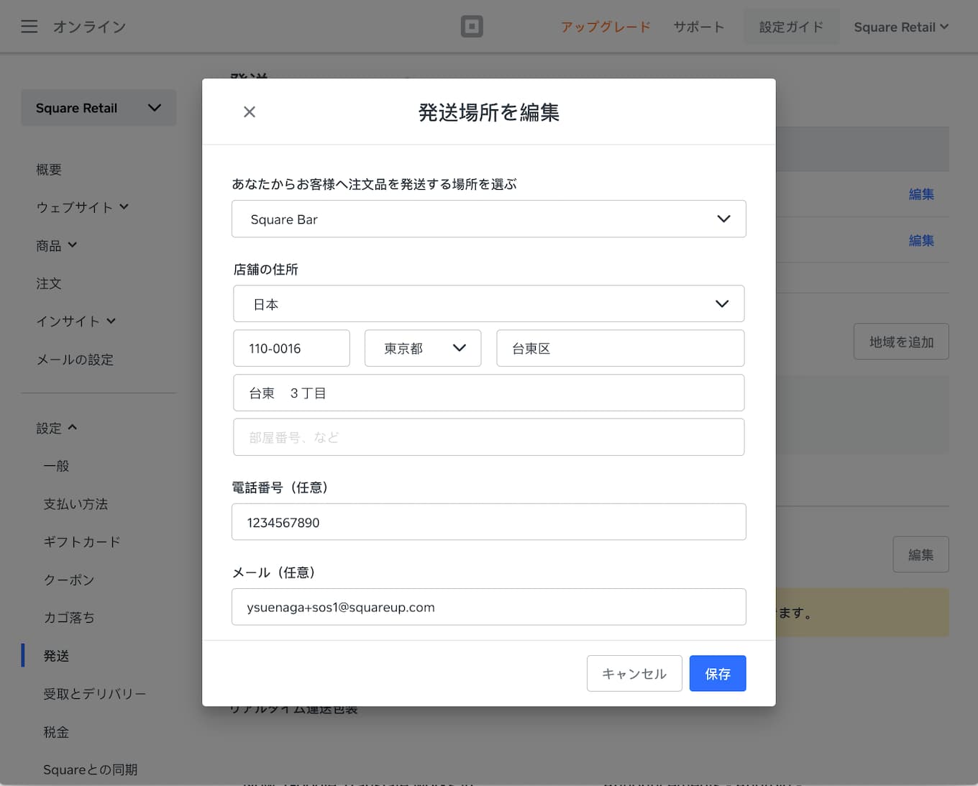Close the 発送場所を編集 dialog
The width and height of the screenshot is (978, 786).
coord(250,111)
